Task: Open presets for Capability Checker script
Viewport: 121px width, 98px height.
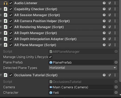Action: coord(110,9)
